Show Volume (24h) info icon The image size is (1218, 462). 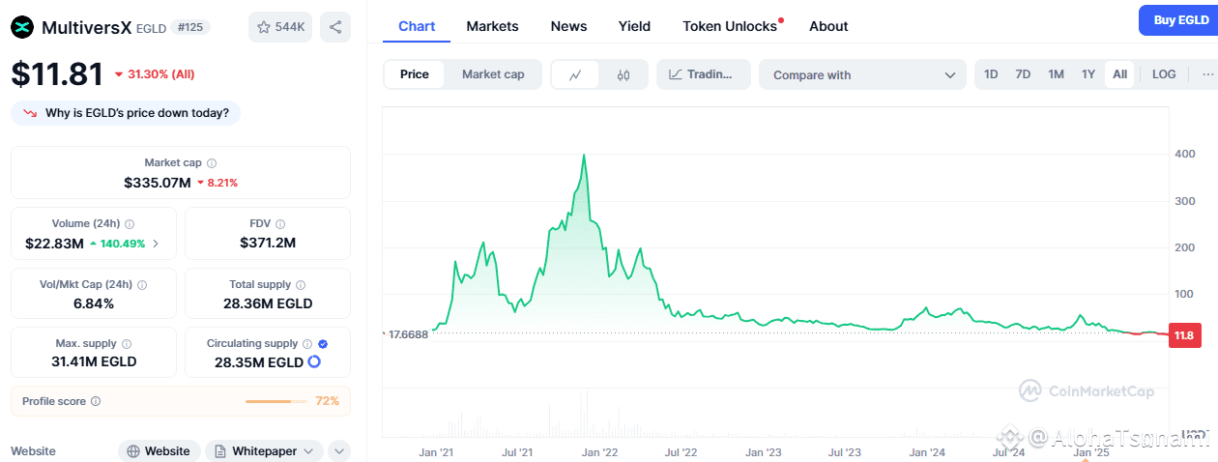coord(130,223)
